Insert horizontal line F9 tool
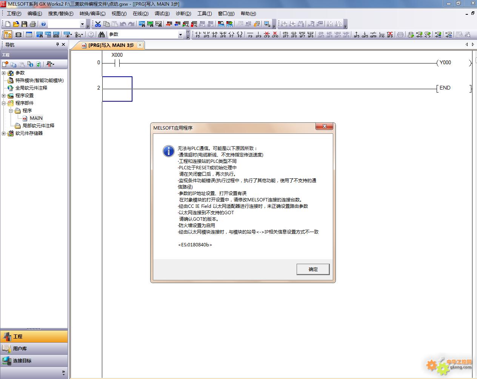This screenshot has width=477, height=379. coord(250,34)
